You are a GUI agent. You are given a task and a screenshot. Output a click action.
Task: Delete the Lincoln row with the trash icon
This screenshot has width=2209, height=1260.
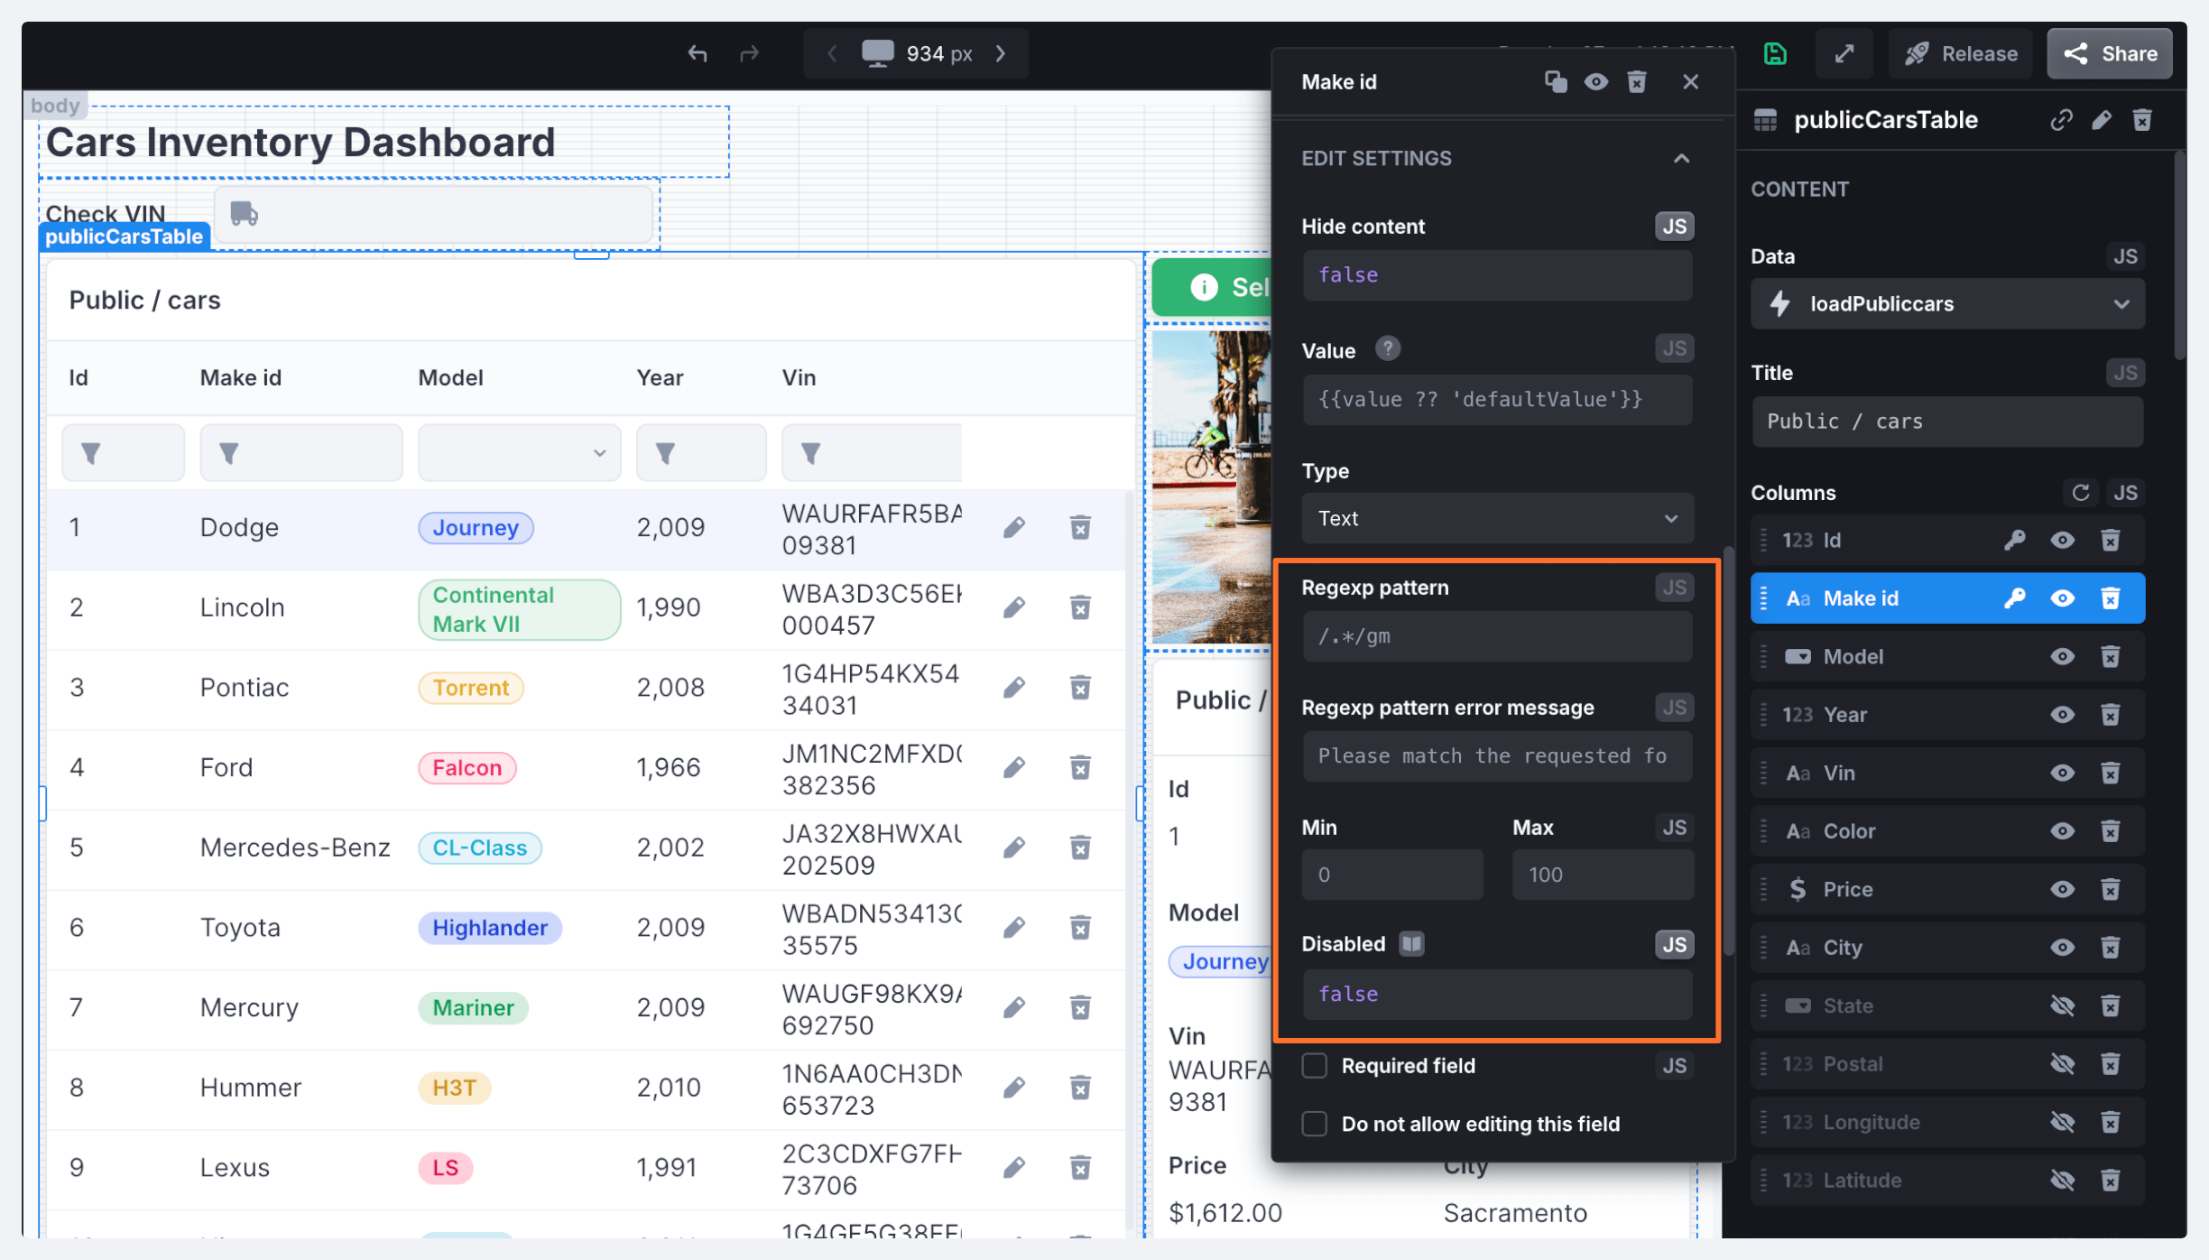pos(1080,607)
